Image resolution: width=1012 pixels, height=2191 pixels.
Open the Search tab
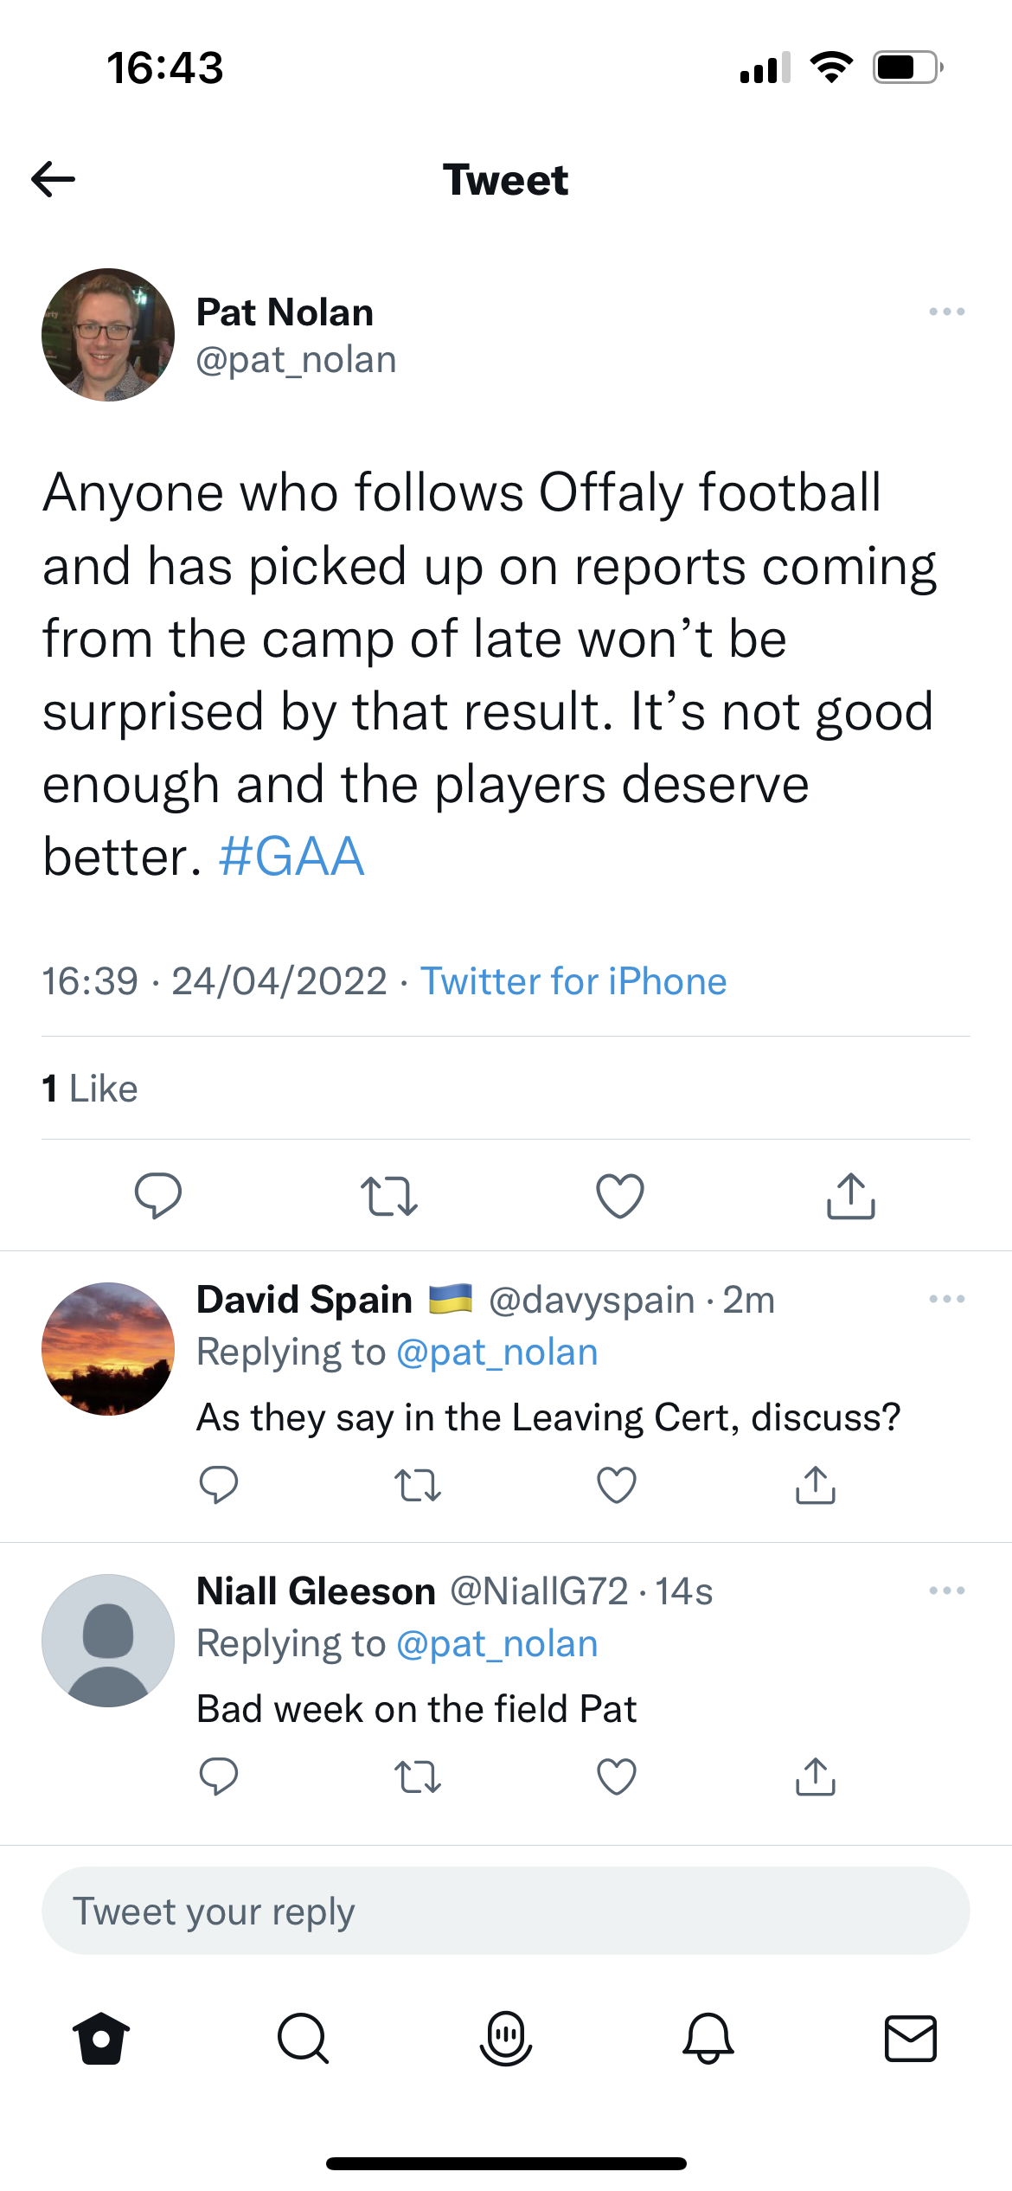tap(304, 2039)
